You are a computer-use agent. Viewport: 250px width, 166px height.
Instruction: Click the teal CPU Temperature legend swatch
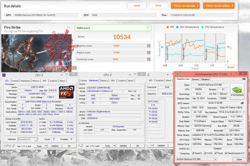click(x=202, y=27)
